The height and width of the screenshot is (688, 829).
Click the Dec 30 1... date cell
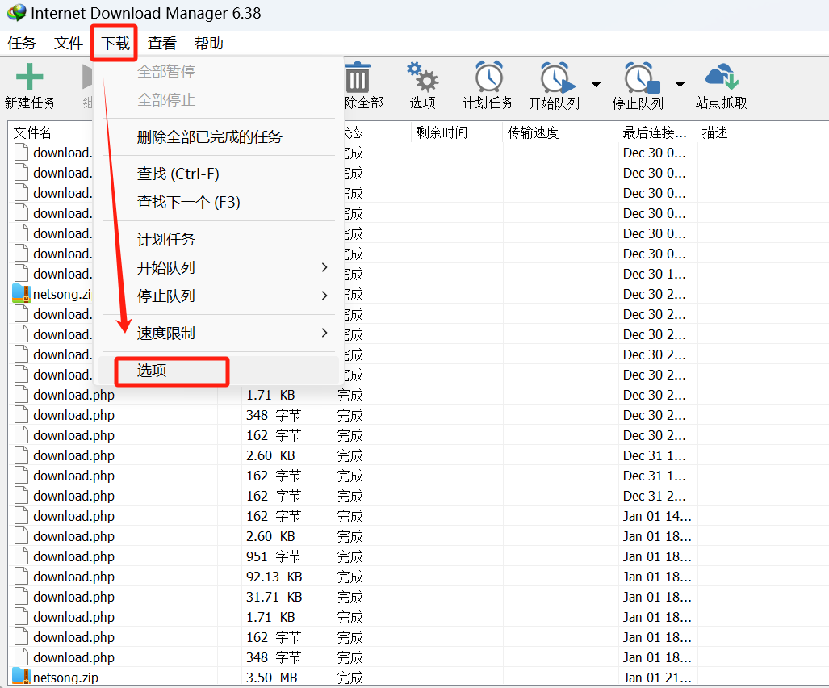pos(654,274)
